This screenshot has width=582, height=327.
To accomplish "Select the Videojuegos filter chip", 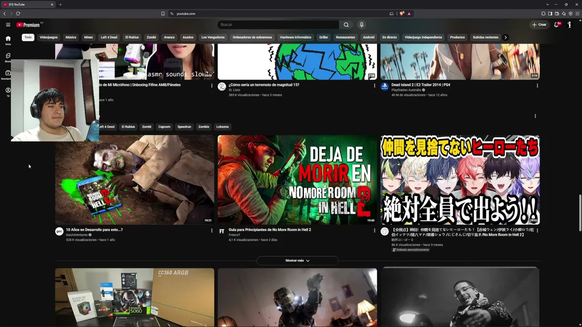I will (x=49, y=37).
